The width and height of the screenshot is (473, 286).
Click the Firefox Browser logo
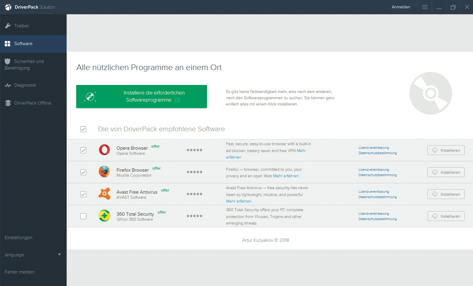pyautogui.click(x=104, y=172)
